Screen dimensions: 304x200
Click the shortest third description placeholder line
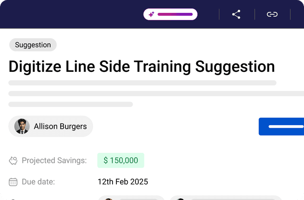point(71,104)
